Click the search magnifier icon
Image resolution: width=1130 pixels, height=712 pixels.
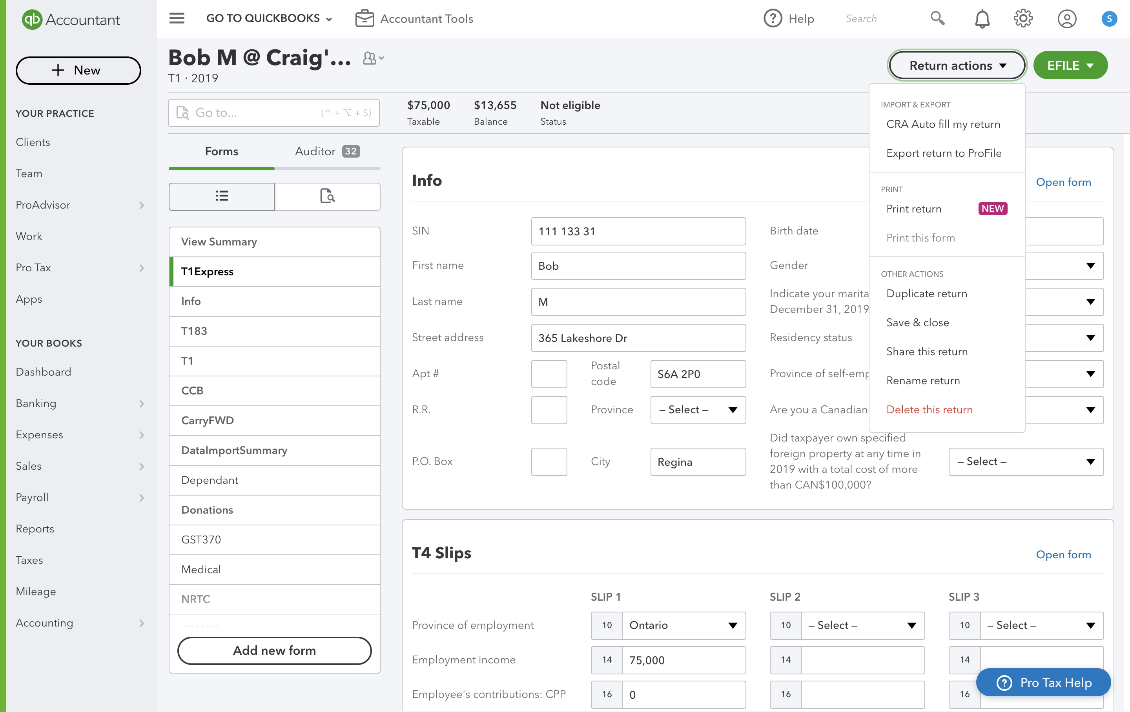[x=937, y=18]
